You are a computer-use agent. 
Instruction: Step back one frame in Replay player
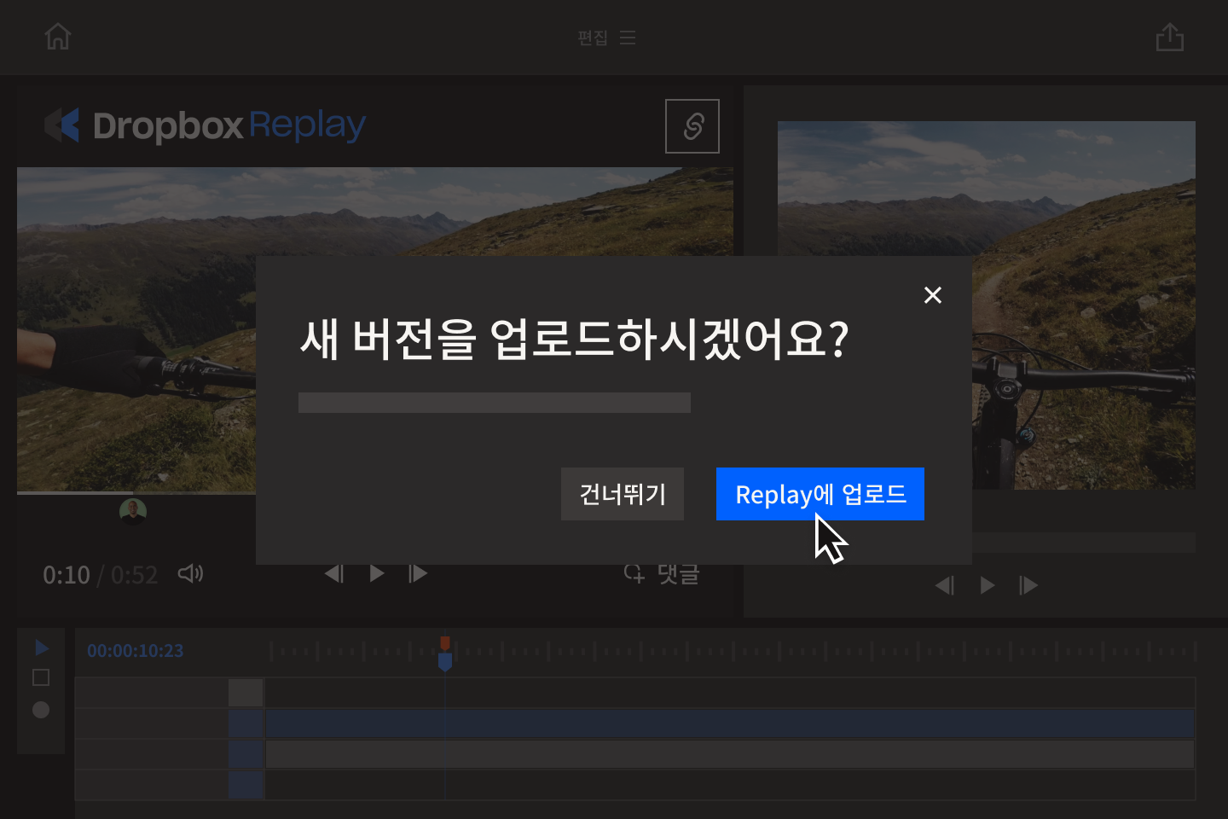[334, 573]
